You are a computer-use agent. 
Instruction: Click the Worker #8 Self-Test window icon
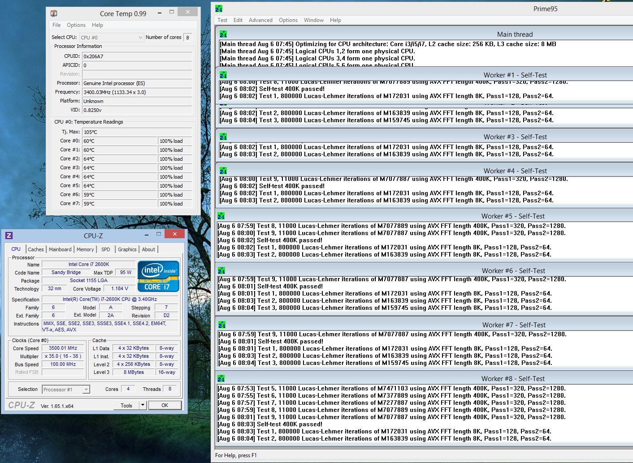point(221,378)
